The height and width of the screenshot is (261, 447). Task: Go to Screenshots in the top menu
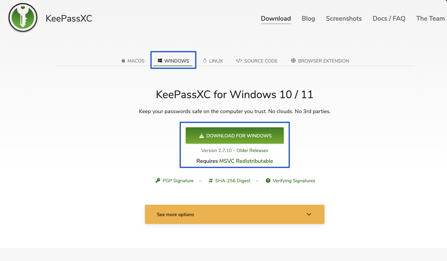pyautogui.click(x=344, y=19)
